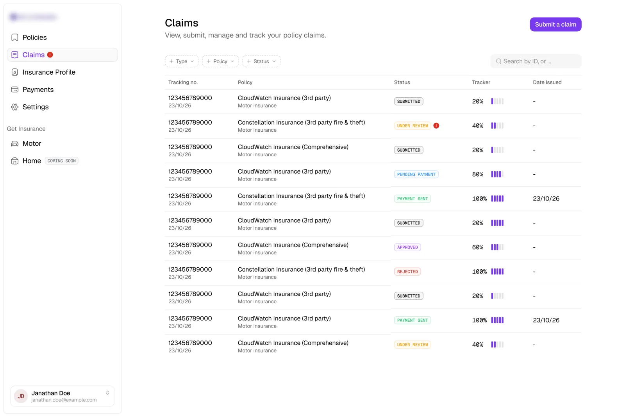Click the APPROVED status badge
Viewport: 625px width, 417px height.
point(407,247)
